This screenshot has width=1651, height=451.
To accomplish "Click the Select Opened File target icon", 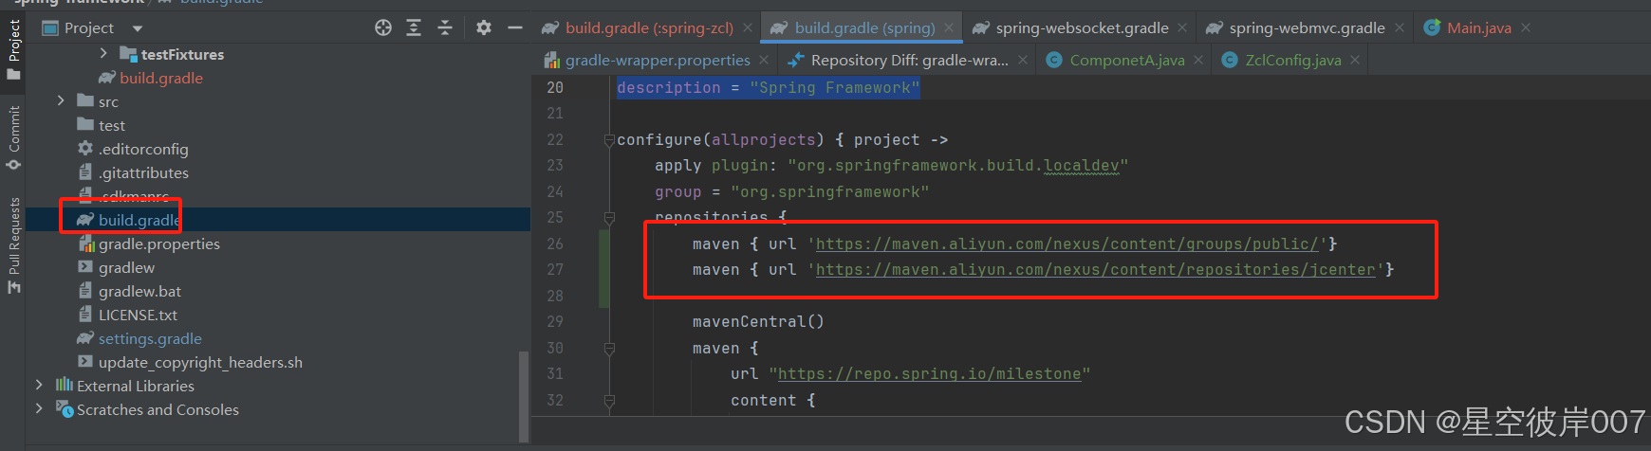I will point(383,27).
